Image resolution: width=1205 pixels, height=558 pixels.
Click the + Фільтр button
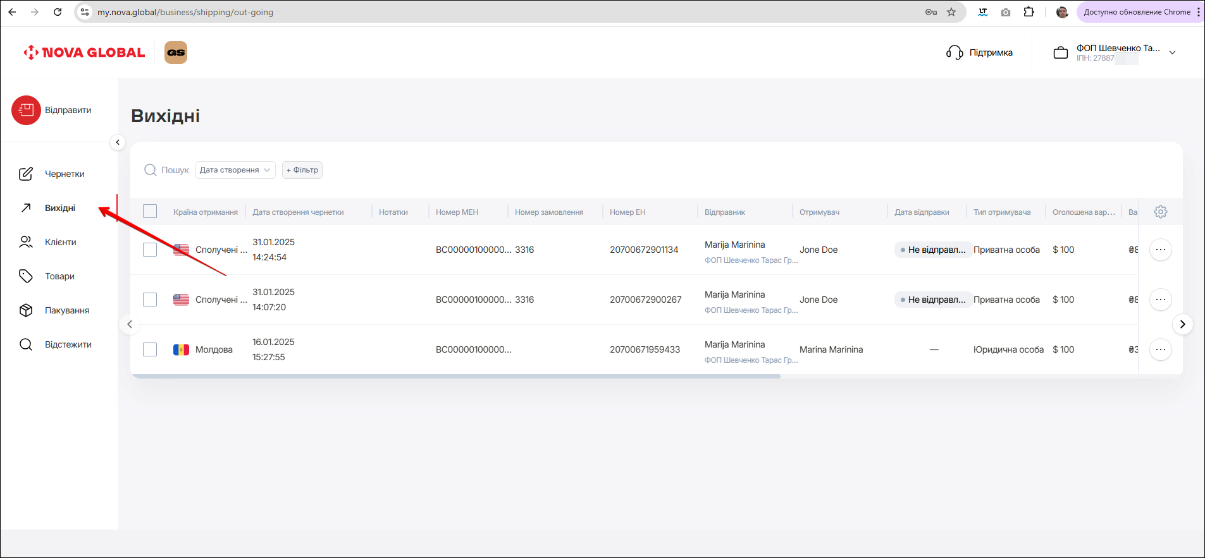point(302,170)
